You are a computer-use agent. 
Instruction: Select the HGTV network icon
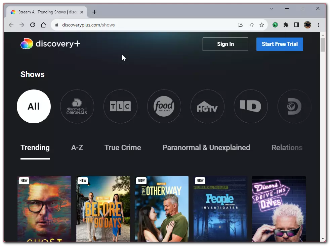(x=208, y=106)
